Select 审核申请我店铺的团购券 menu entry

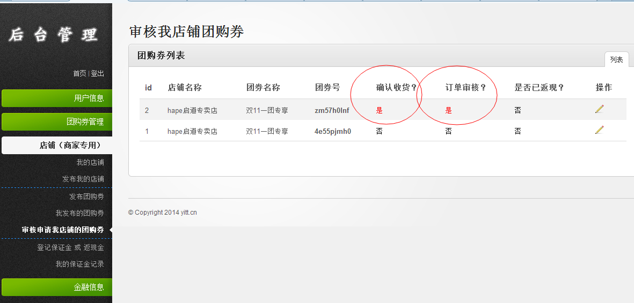tap(63, 230)
